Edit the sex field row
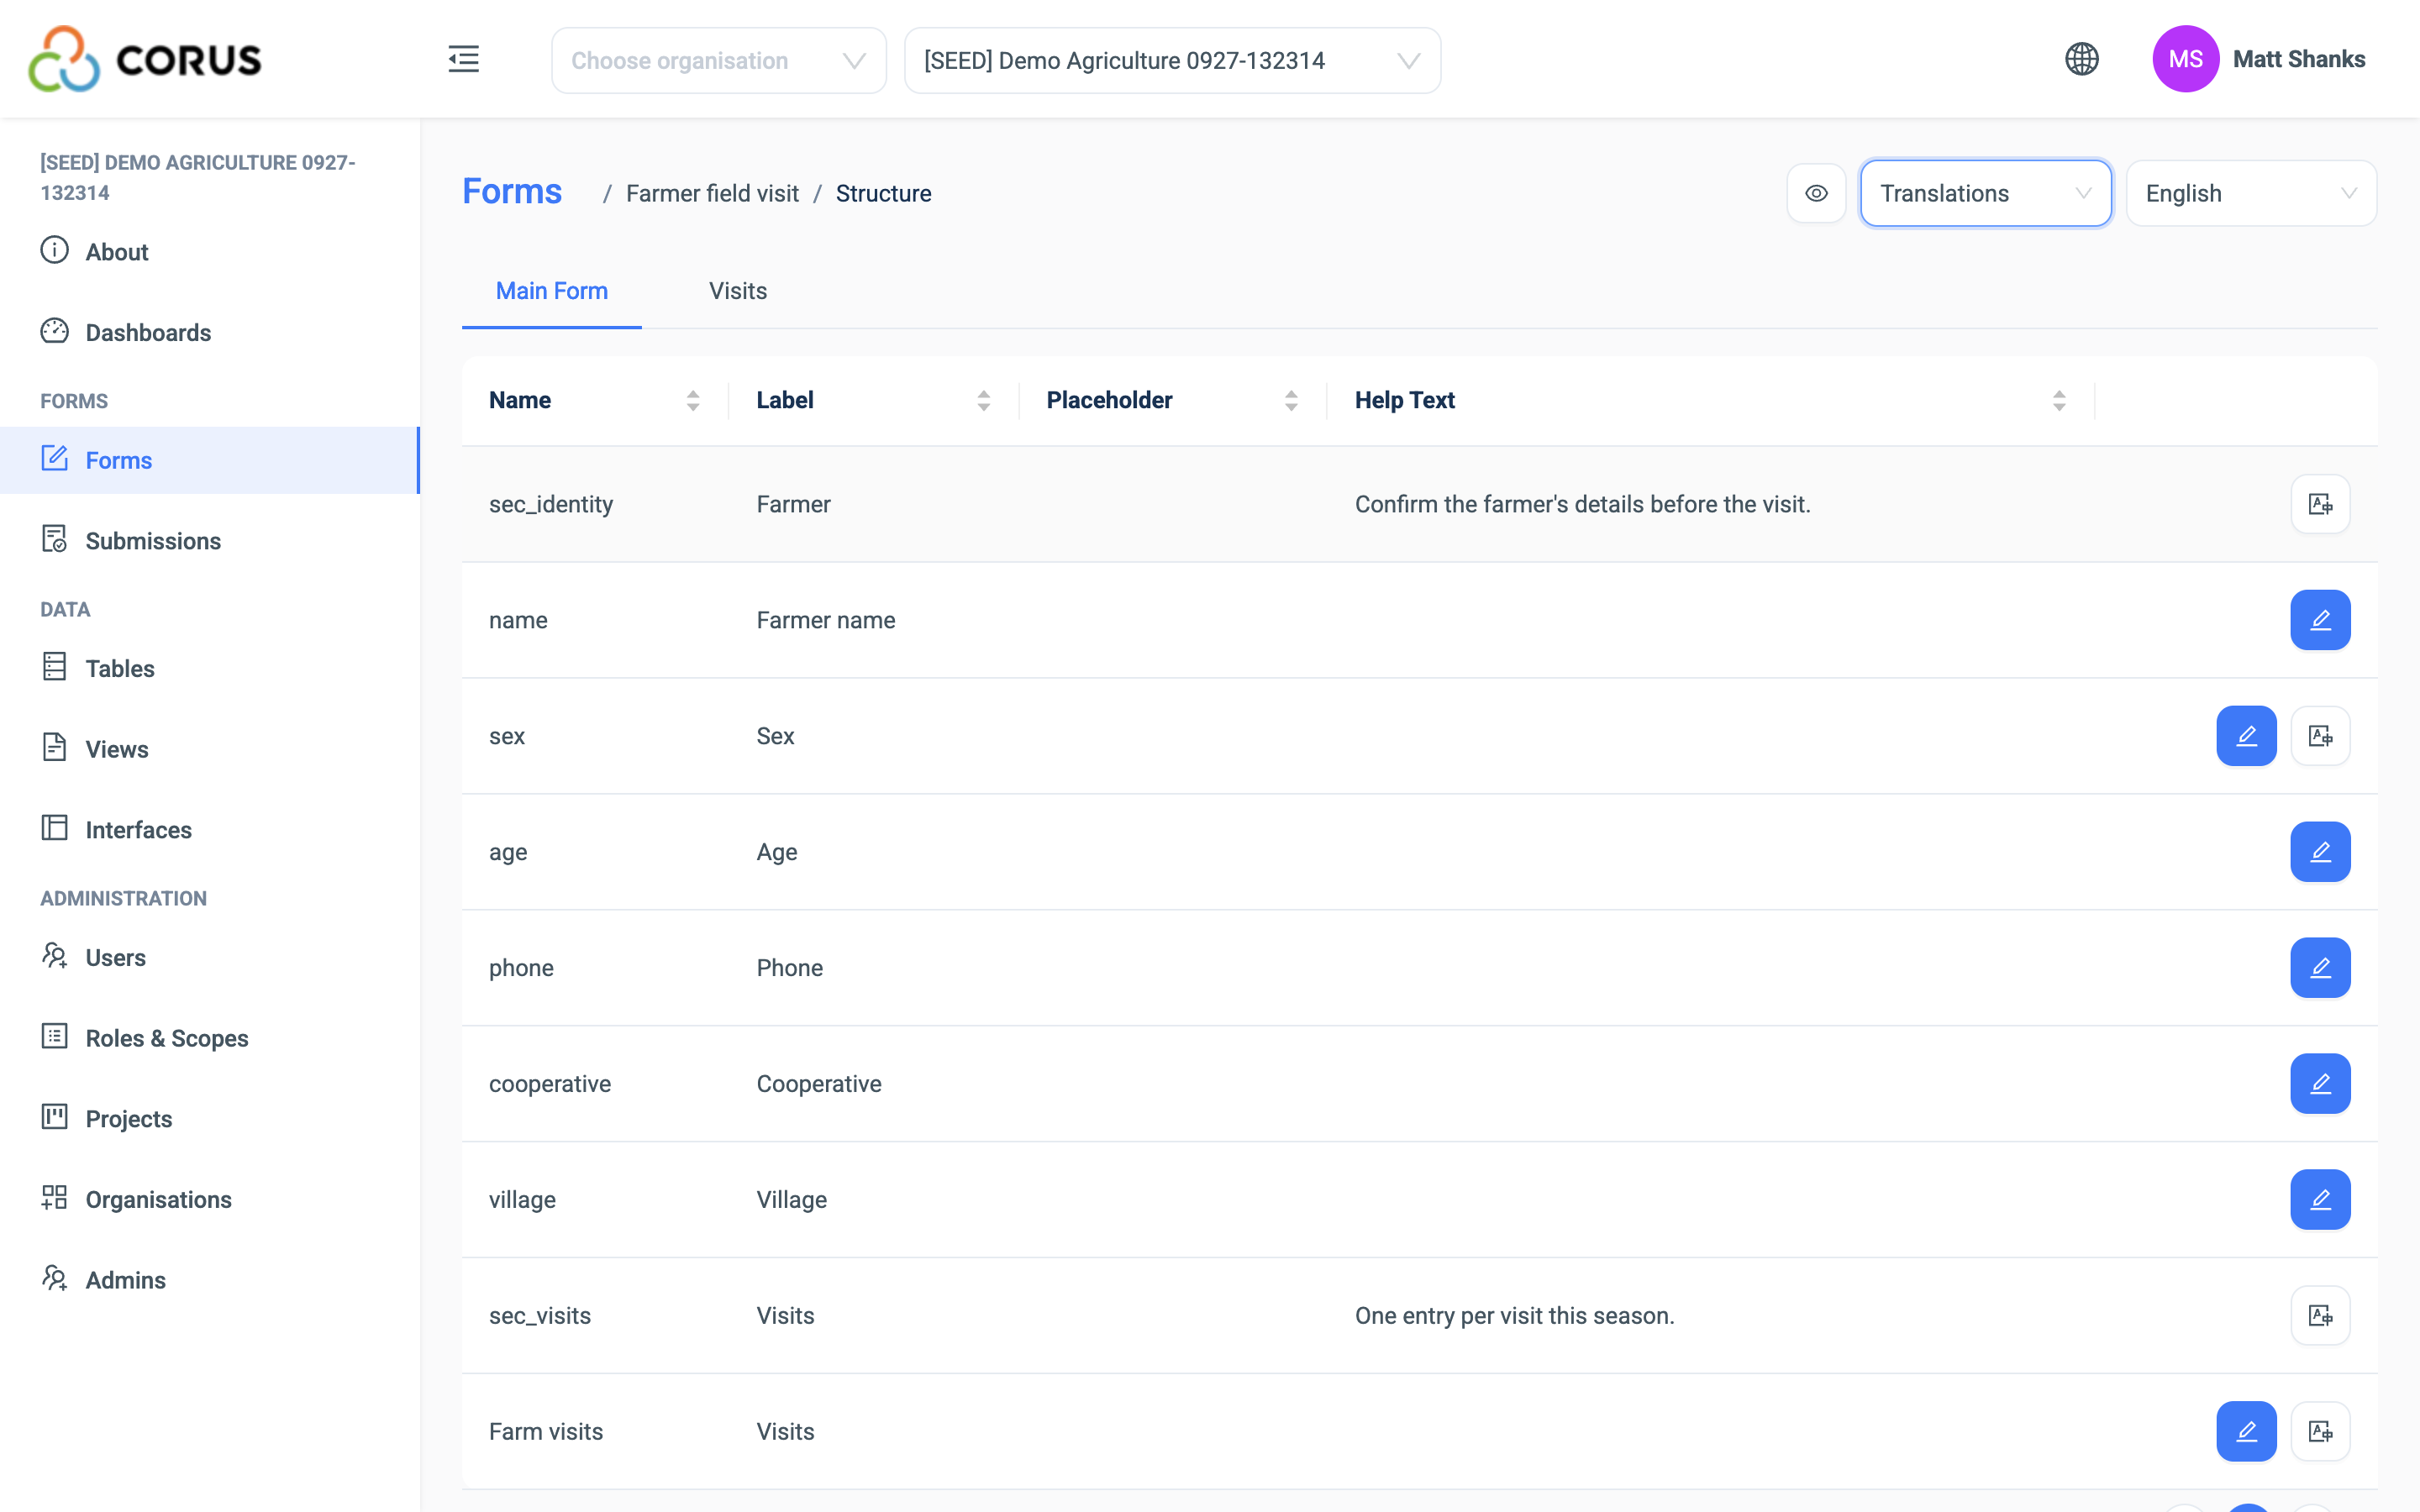This screenshot has width=2420, height=1512. click(x=2246, y=736)
